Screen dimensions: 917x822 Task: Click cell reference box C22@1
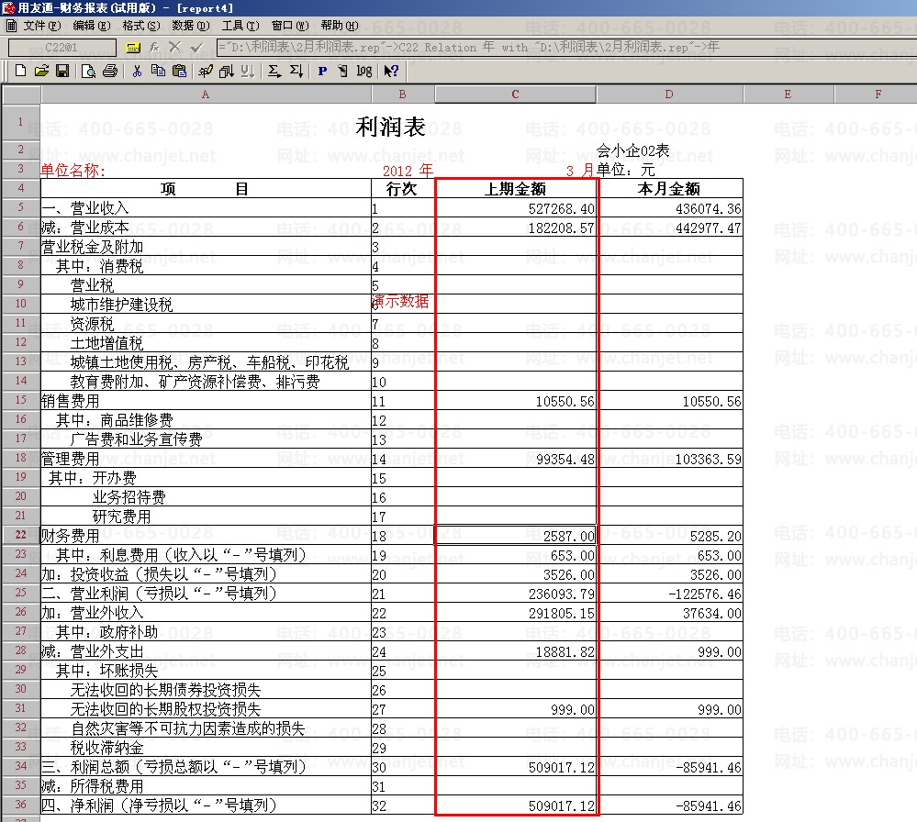pos(62,48)
